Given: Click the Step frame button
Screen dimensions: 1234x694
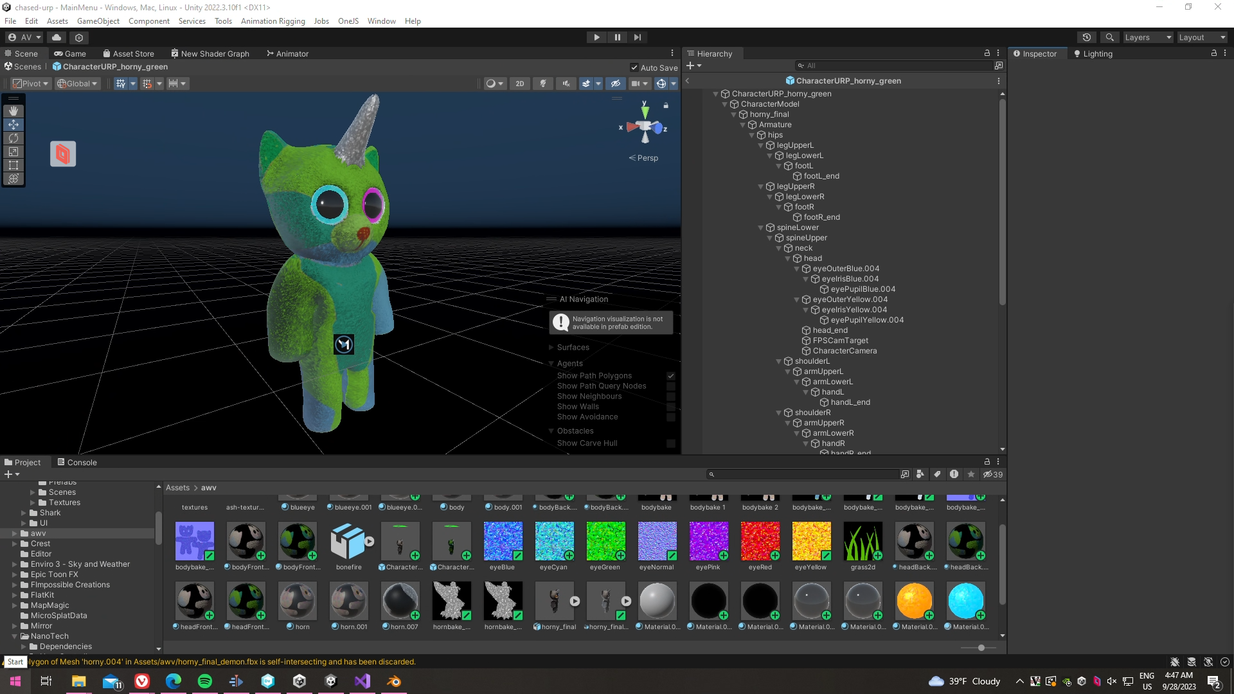Looking at the screenshot, I should click(637, 37).
